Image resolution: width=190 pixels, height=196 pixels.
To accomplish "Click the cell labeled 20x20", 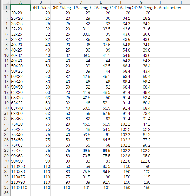I will pos(20,13).
